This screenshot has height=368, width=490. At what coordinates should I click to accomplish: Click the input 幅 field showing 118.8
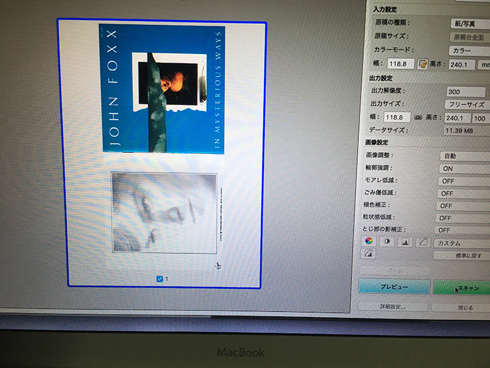[x=401, y=64]
